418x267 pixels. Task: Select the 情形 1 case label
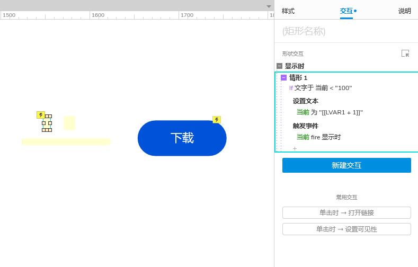(298, 77)
